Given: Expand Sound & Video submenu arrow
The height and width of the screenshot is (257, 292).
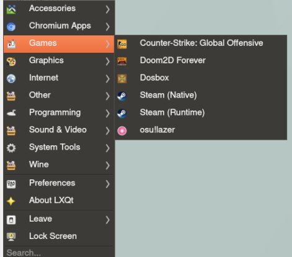Looking at the screenshot, I should click(x=107, y=131).
